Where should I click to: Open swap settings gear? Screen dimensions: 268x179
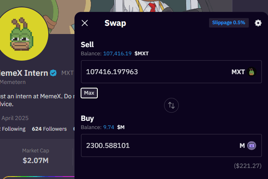click(x=258, y=23)
